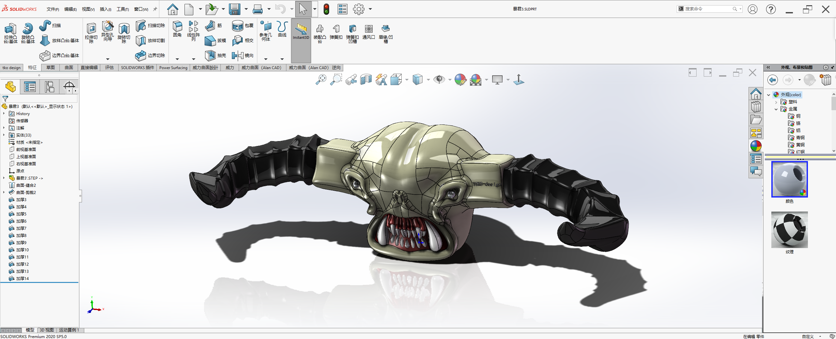Choose the Draft tool (拔模)
Screen dimensions: 836x339
point(216,40)
